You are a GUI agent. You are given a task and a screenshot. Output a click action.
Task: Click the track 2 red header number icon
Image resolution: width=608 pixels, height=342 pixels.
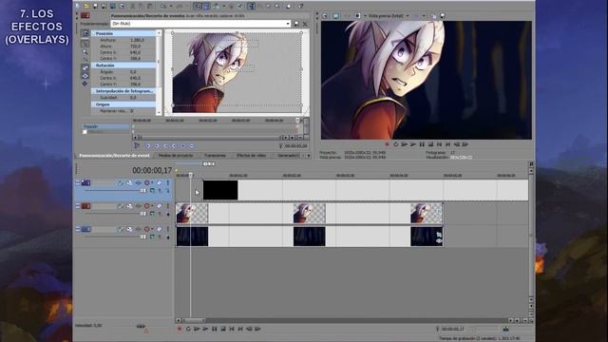85,206
